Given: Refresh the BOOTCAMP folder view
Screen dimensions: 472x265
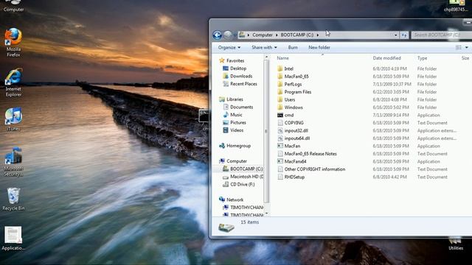Looking at the screenshot, I should tap(404, 35).
